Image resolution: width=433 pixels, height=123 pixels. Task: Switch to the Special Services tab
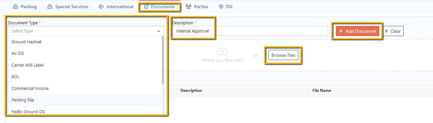68,7
